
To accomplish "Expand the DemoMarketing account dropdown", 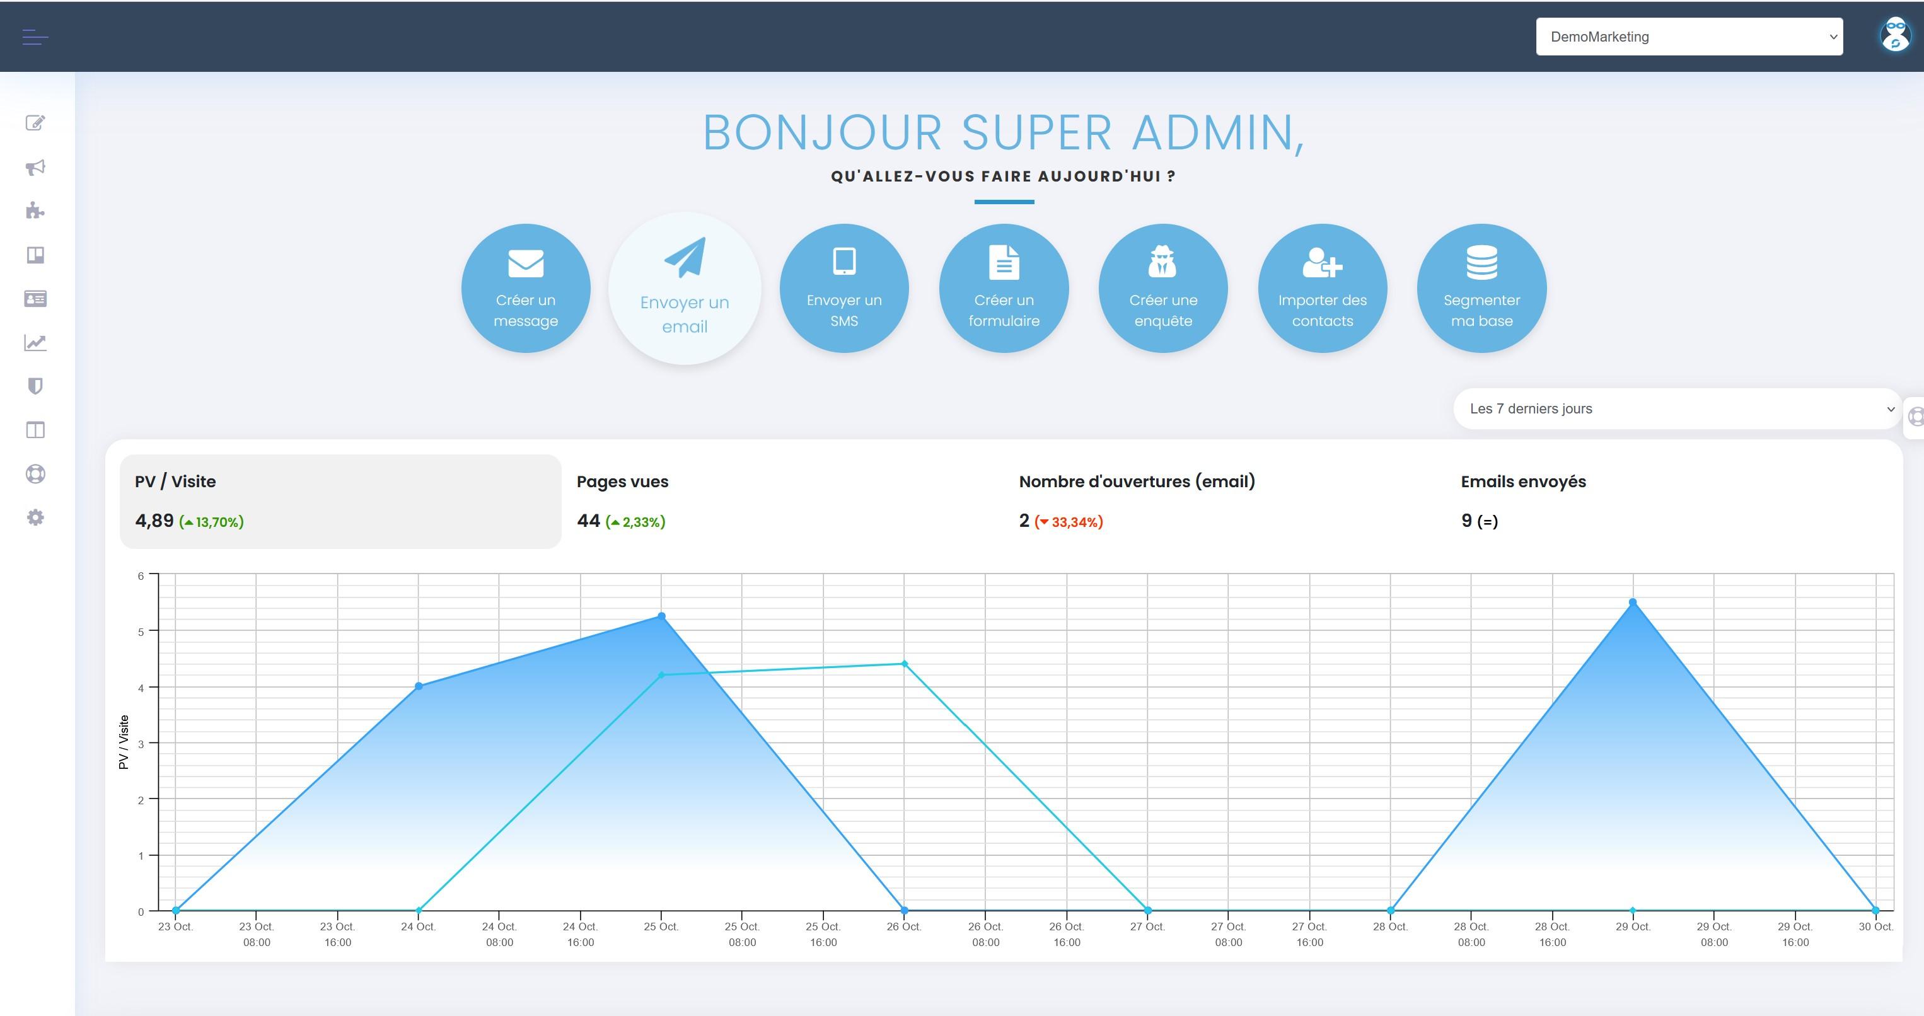I will (x=1689, y=37).
